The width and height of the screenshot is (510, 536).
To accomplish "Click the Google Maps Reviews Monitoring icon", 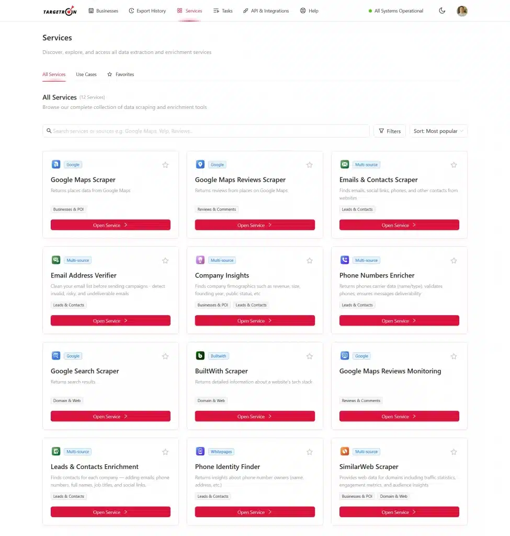I will click(344, 356).
